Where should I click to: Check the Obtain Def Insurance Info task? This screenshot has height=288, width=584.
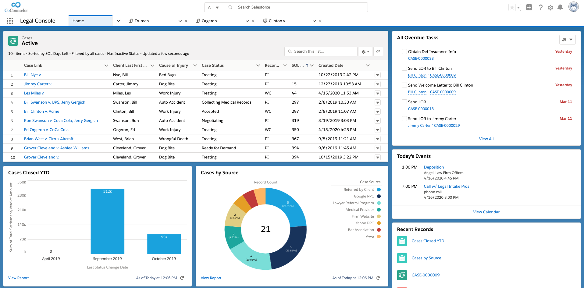coord(404,52)
